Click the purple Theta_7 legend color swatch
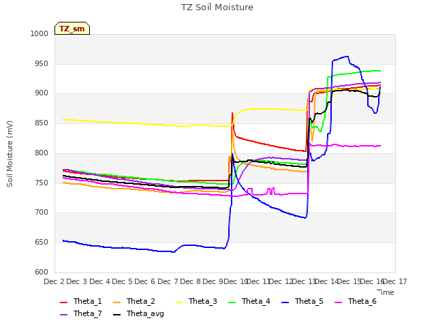The image size is (436, 327). pyautogui.click(x=63, y=315)
